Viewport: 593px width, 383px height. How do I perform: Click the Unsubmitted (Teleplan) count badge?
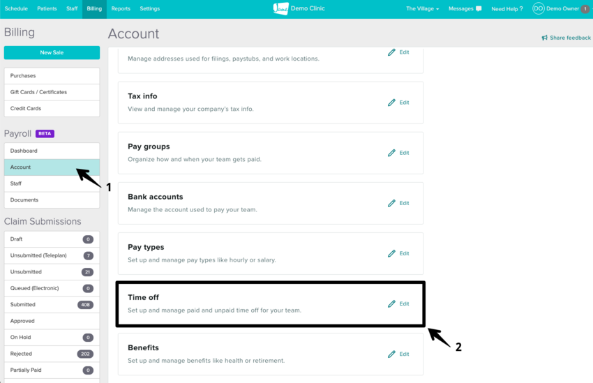(x=88, y=255)
